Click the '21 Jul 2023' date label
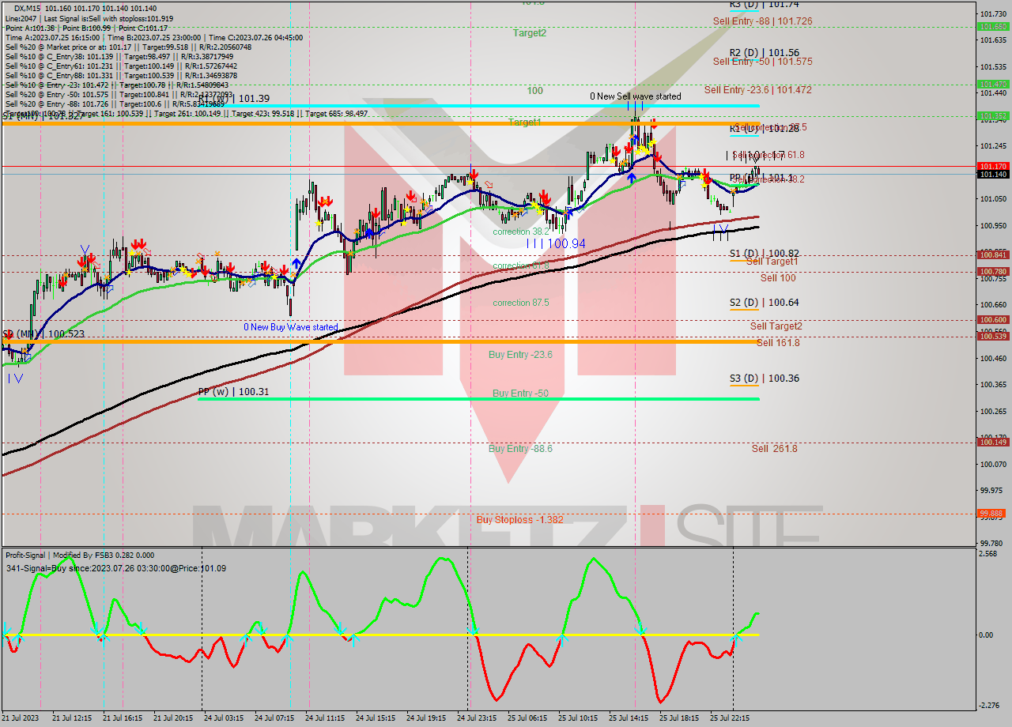The height and width of the screenshot is (727, 1012). [x=20, y=718]
